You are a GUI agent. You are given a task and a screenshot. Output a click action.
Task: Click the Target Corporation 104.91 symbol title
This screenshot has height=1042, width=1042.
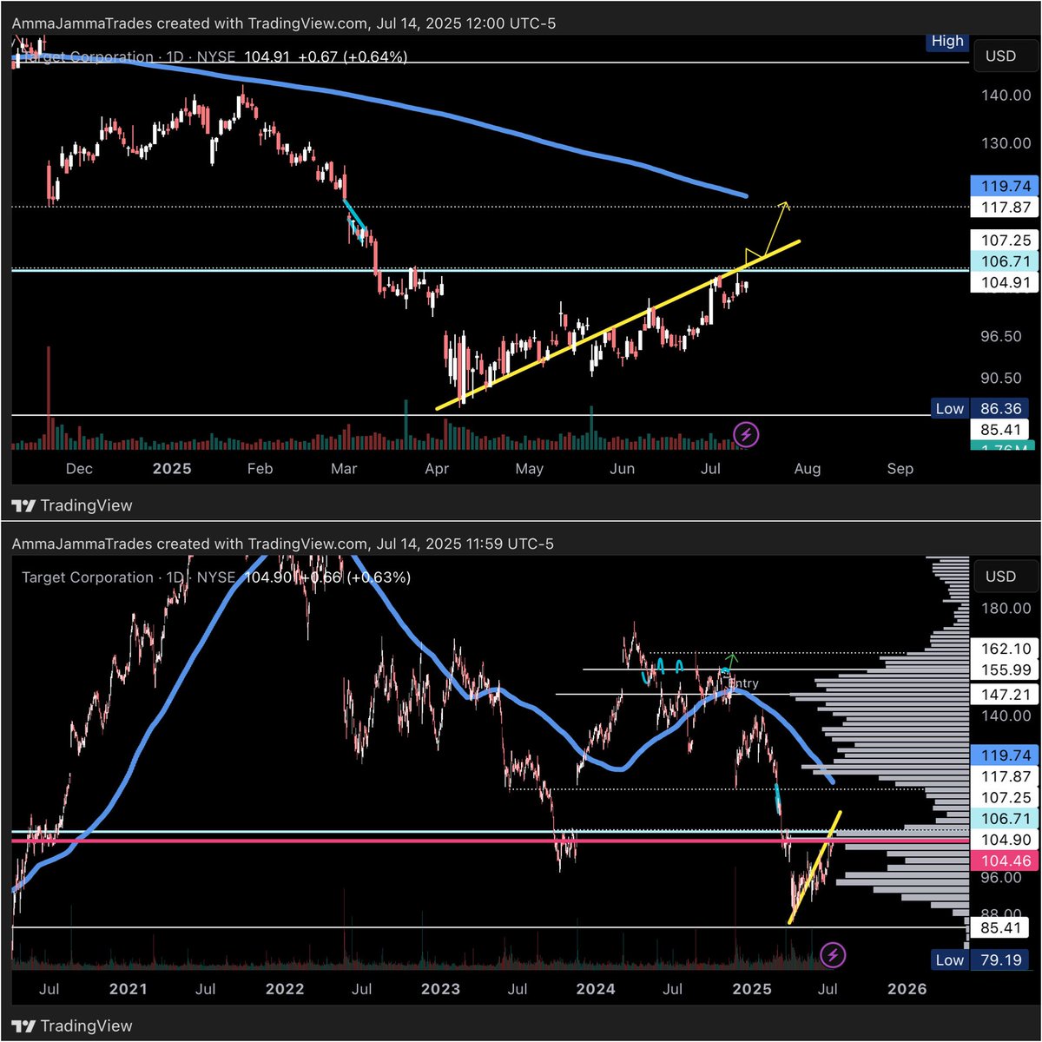(214, 56)
